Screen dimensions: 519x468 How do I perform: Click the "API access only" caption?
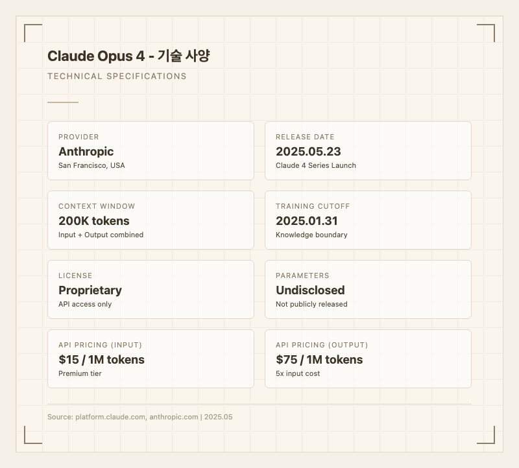pos(85,304)
